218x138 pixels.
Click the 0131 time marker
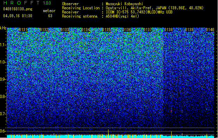[23, 30]
